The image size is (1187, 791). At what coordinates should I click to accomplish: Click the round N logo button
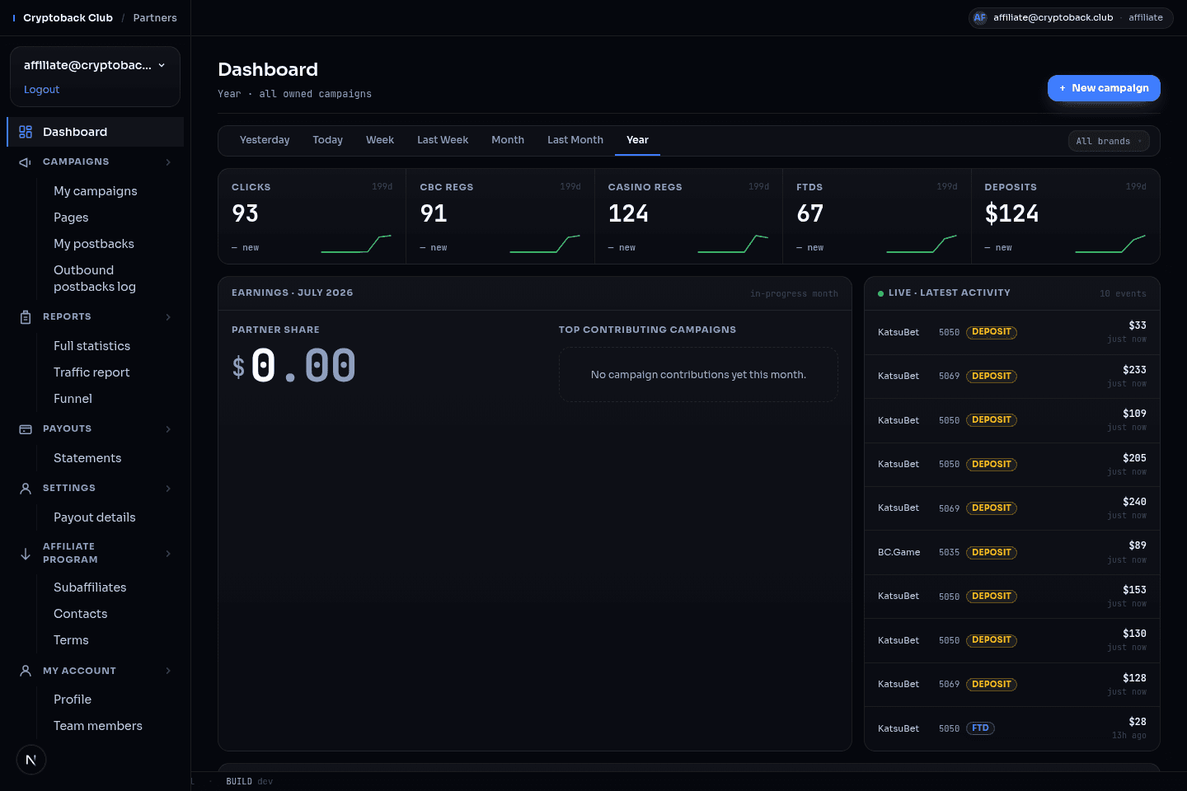point(31,760)
